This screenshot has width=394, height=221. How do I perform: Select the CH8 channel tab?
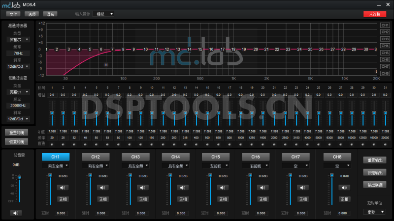point(337,157)
